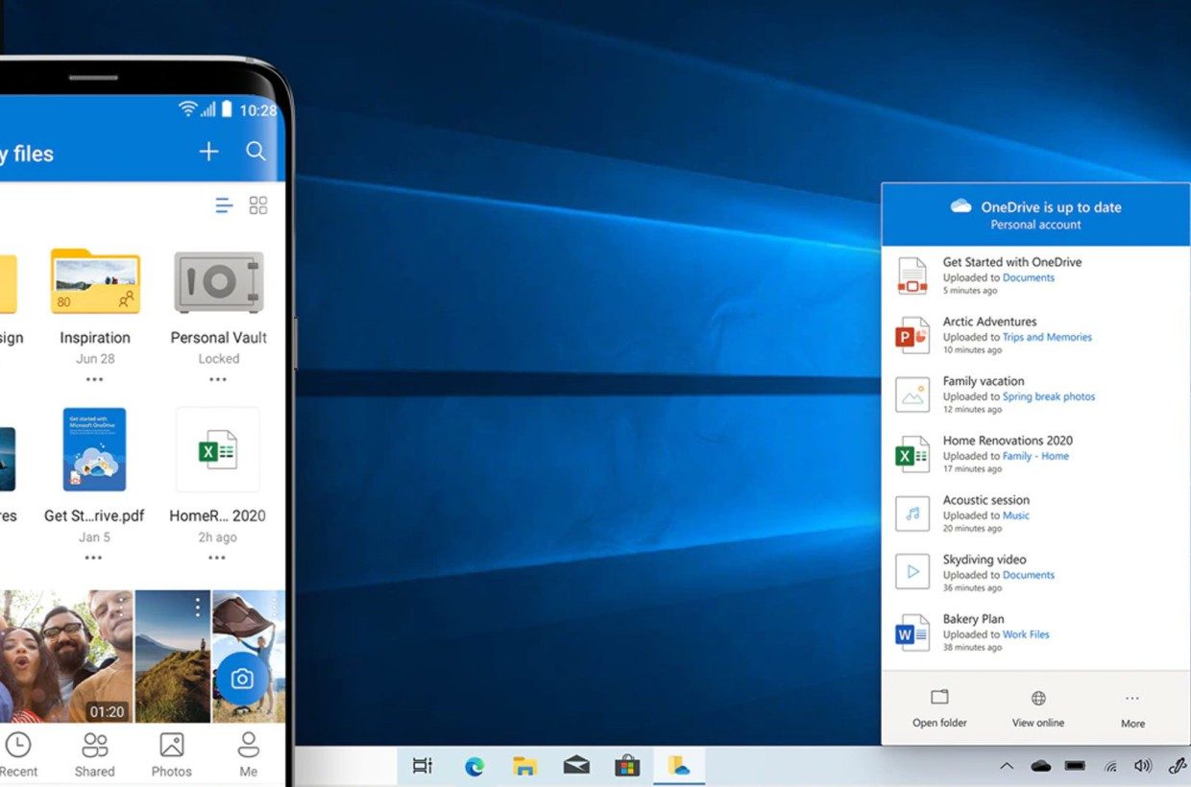This screenshot has width=1191, height=787.
Task: Follow the Work Files link
Action: click(1026, 634)
